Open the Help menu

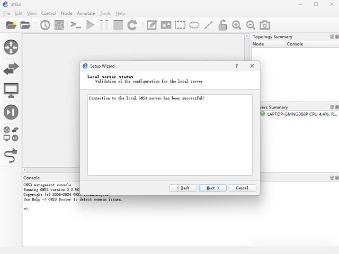click(120, 13)
